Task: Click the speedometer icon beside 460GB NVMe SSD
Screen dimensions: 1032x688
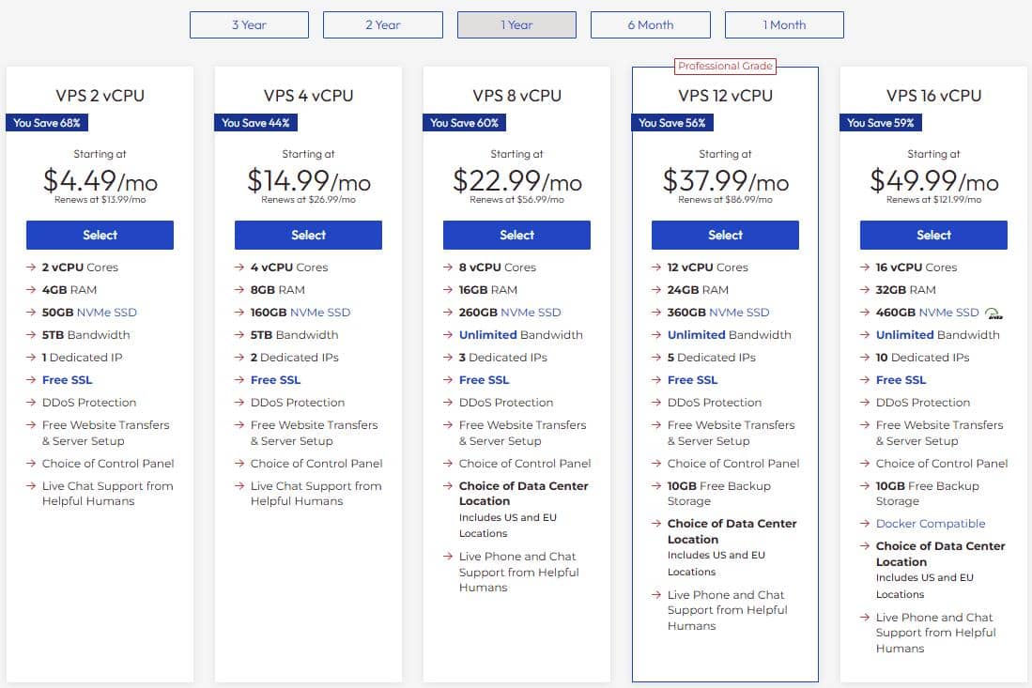Action: point(994,313)
